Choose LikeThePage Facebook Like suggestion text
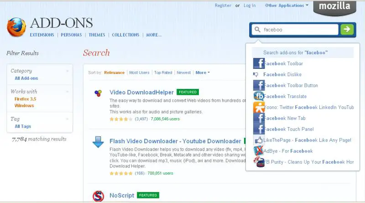This screenshot has height=203, width=365. pyautogui.click(x=307, y=140)
